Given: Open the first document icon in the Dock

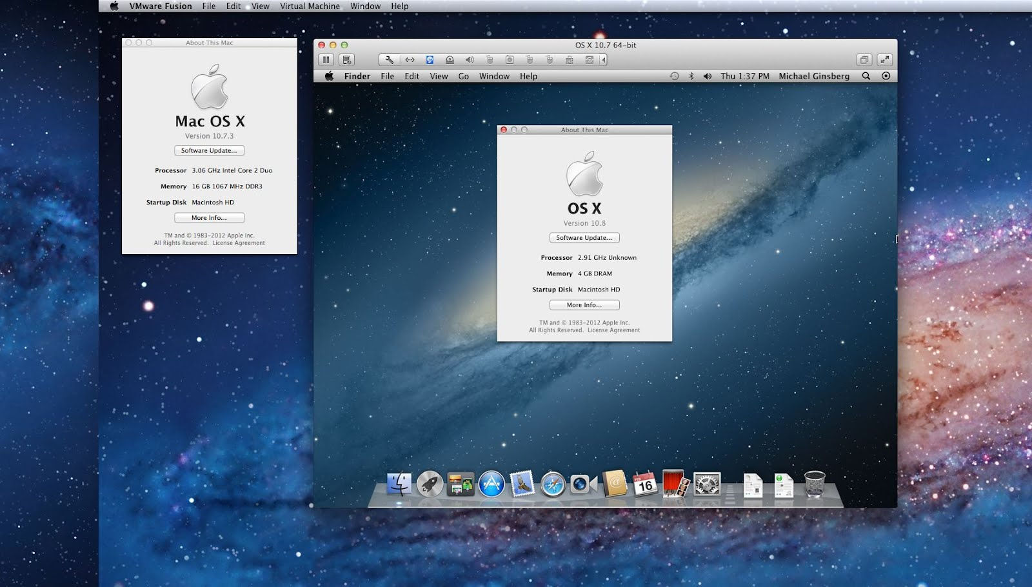Looking at the screenshot, I should [753, 485].
